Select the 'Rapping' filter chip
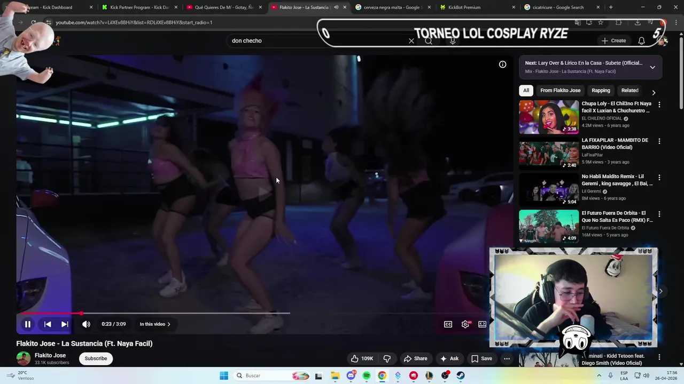Image resolution: width=684 pixels, height=384 pixels. tap(601, 91)
